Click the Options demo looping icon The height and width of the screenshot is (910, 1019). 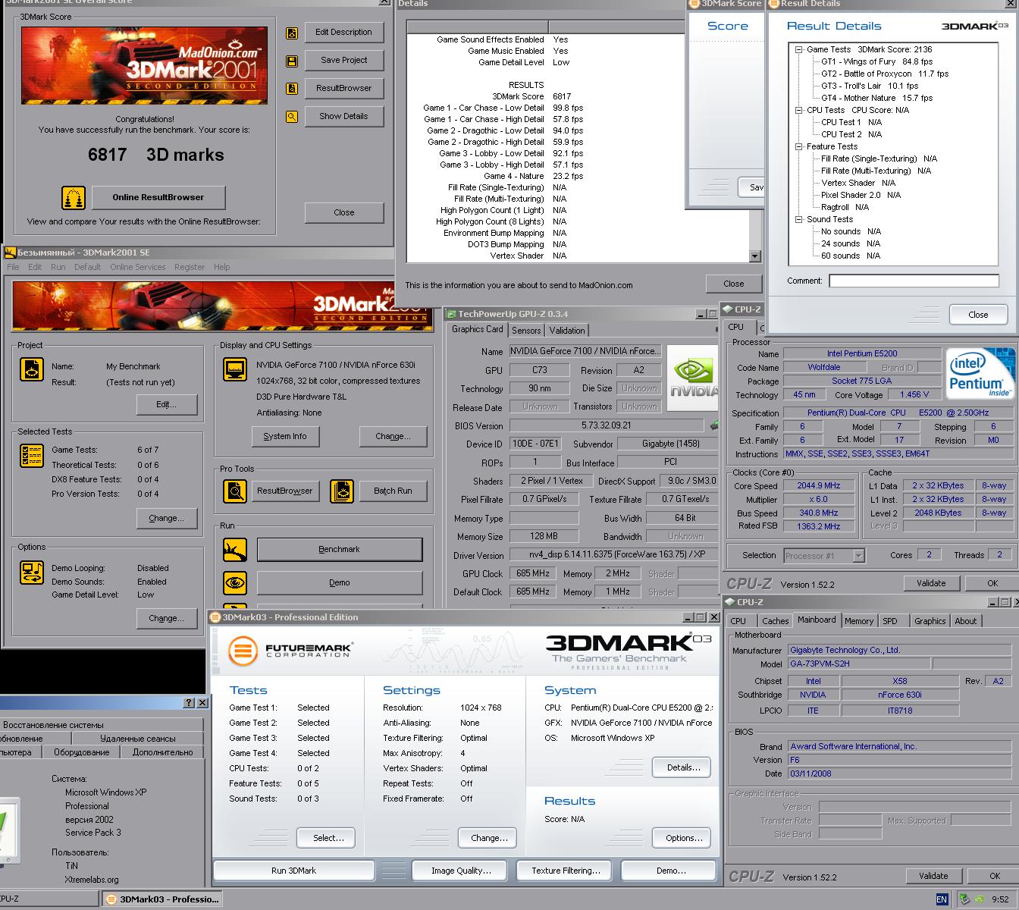pos(32,572)
